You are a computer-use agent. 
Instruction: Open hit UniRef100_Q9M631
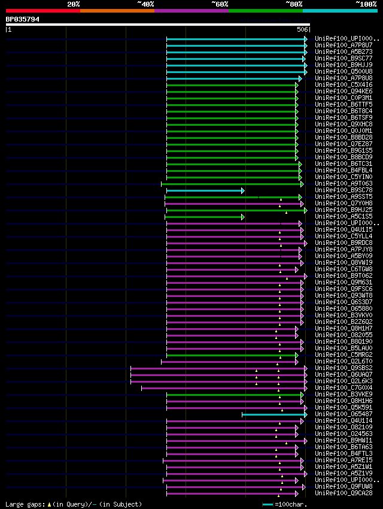pyautogui.click(x=344, y=282)
